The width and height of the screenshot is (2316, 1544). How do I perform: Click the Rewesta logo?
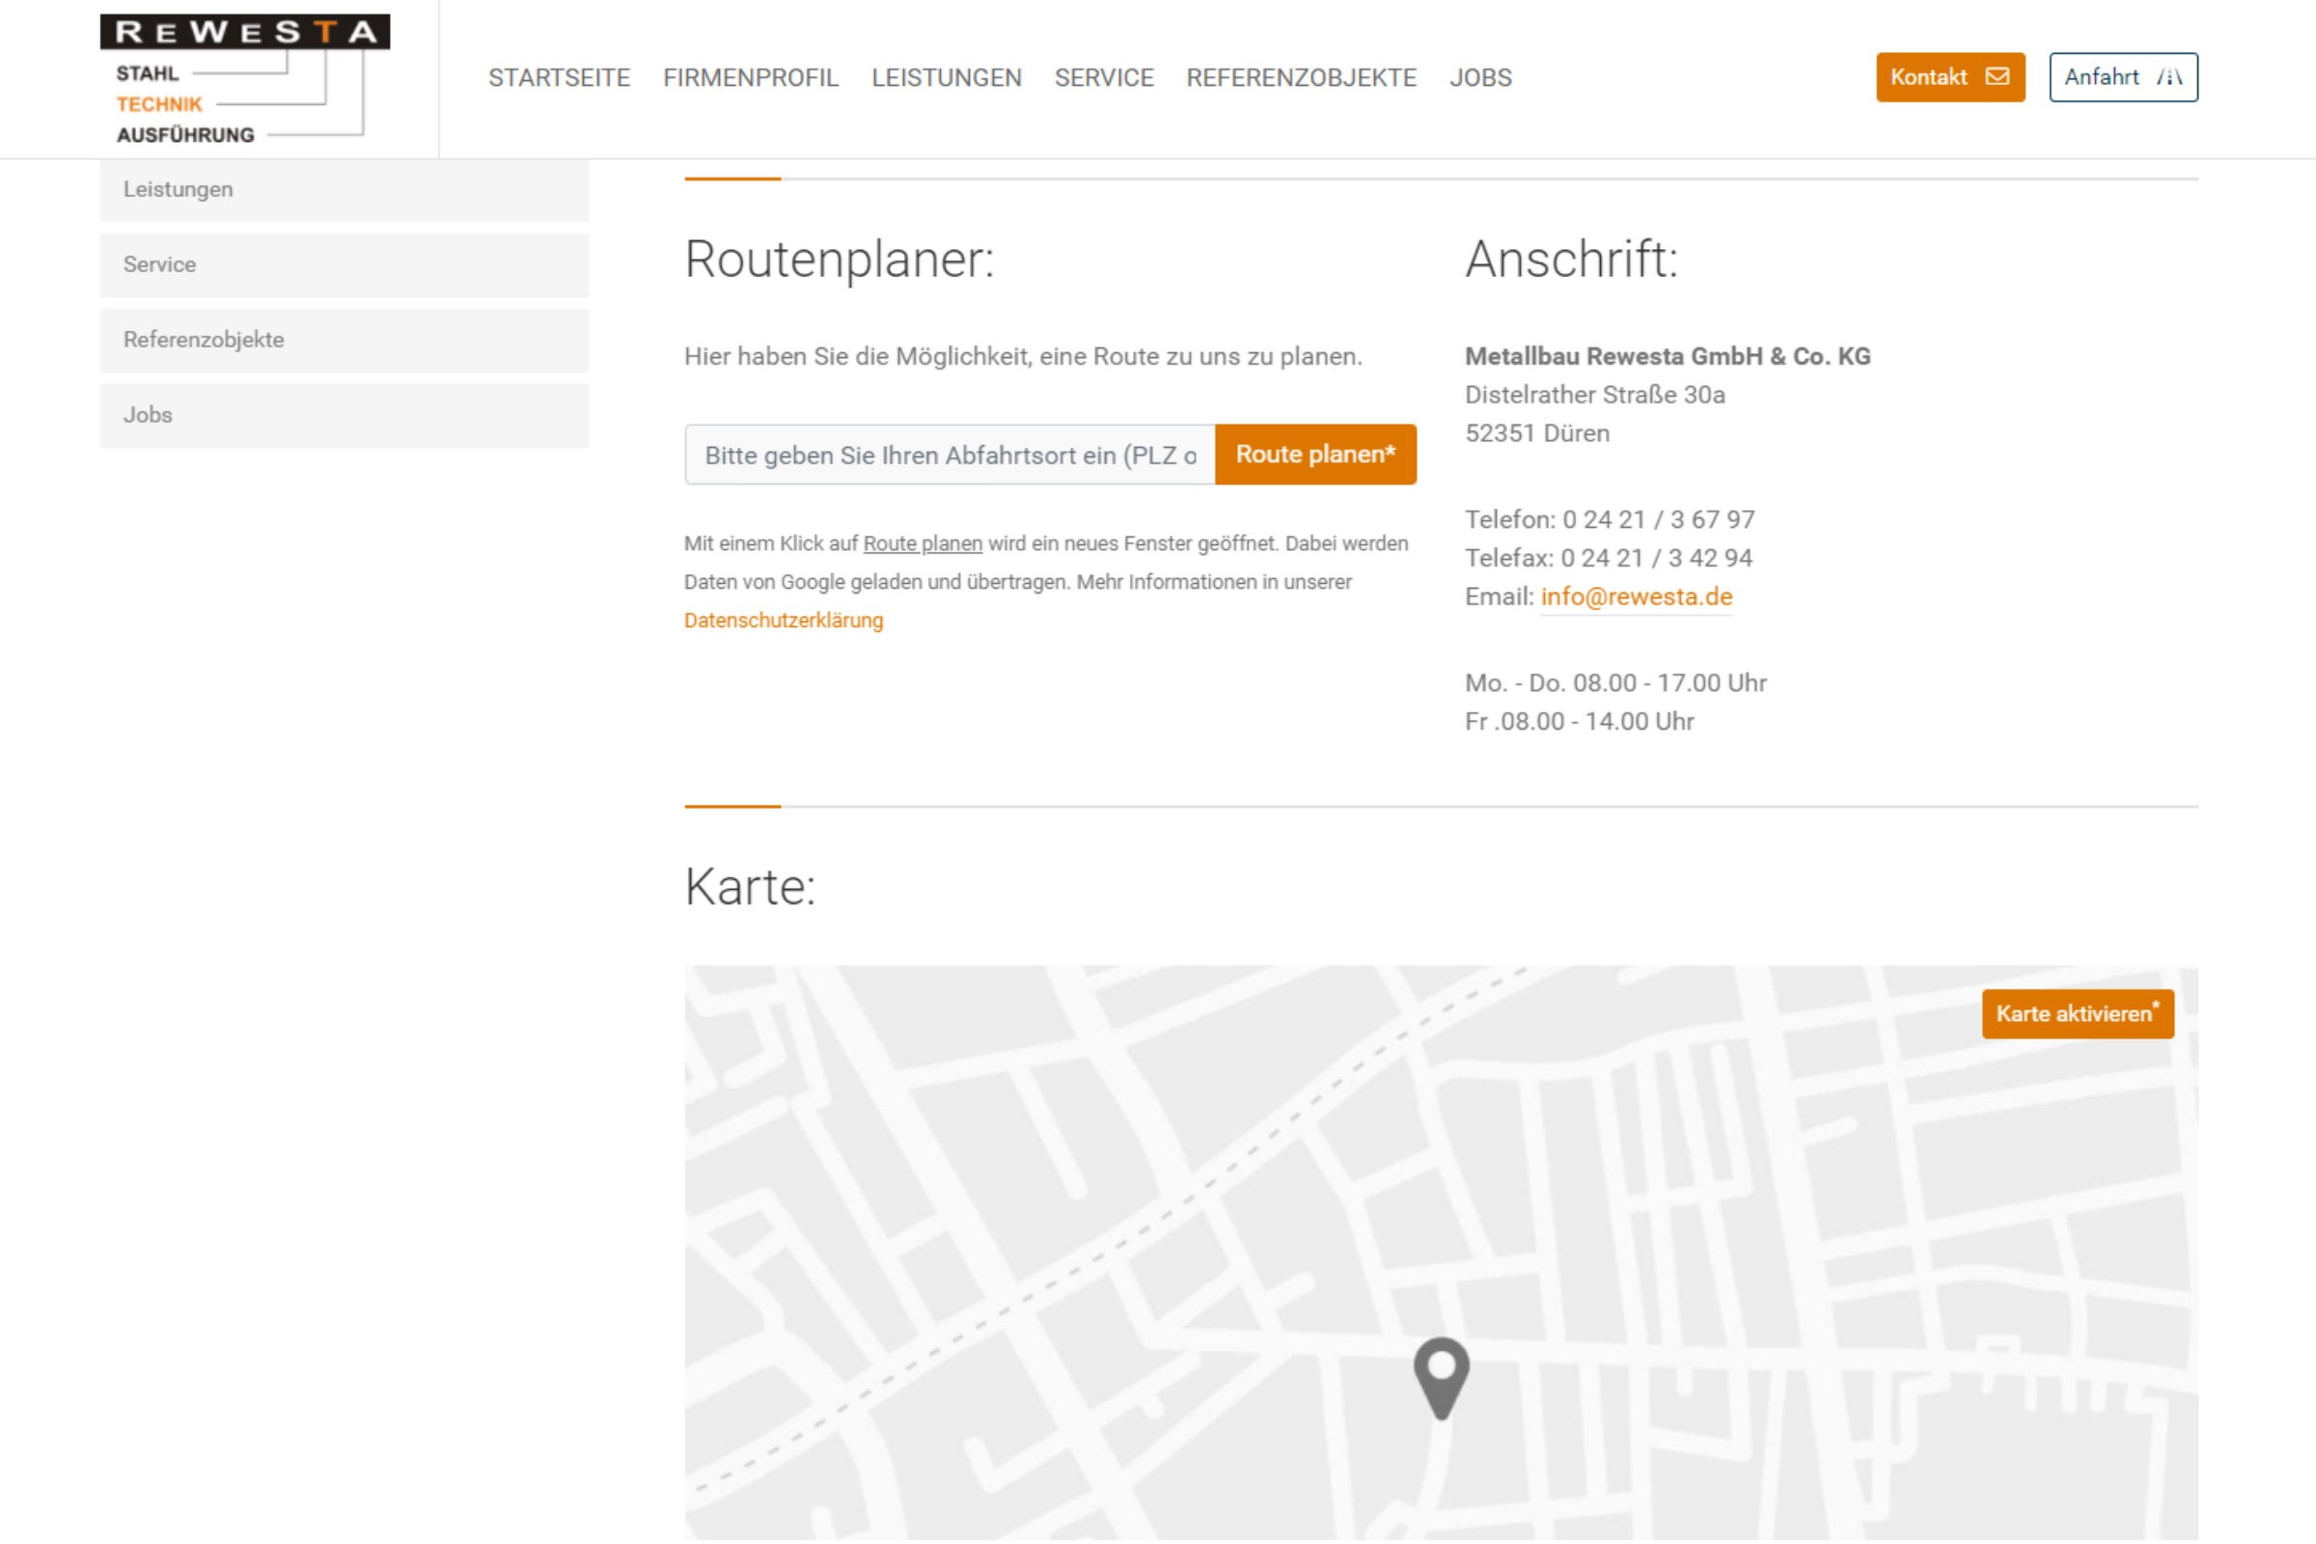[244, 79]
